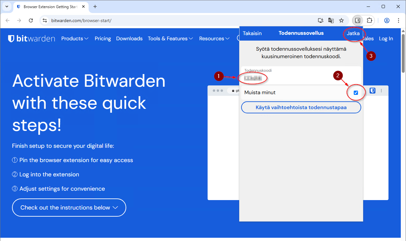Image resolution: width=406 pixels, height=241 pixels.
Task: Click Käytä vaihtoehtoista todennustapaa button
Action: pyautogui.click(x=301, y=108)
